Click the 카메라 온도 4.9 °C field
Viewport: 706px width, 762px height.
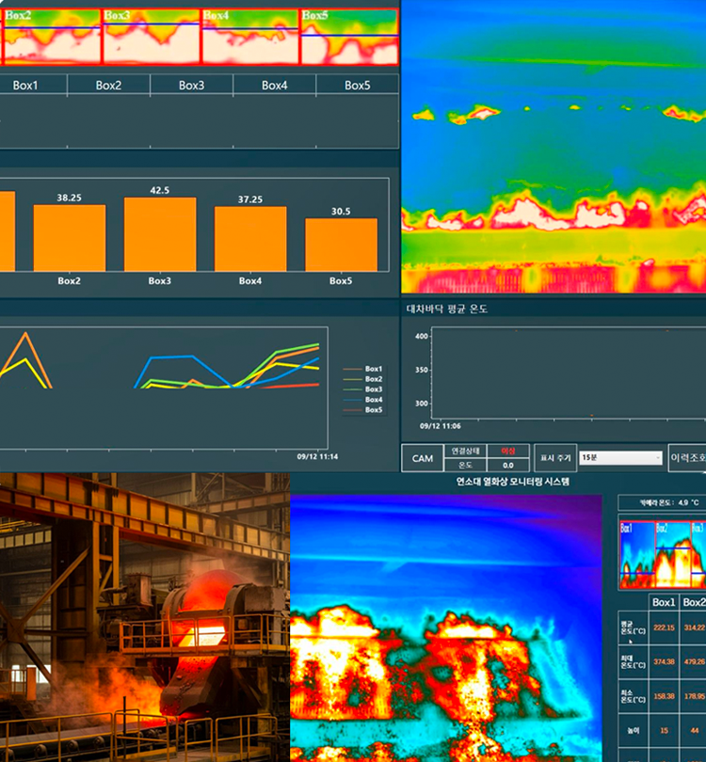point(669,503)
